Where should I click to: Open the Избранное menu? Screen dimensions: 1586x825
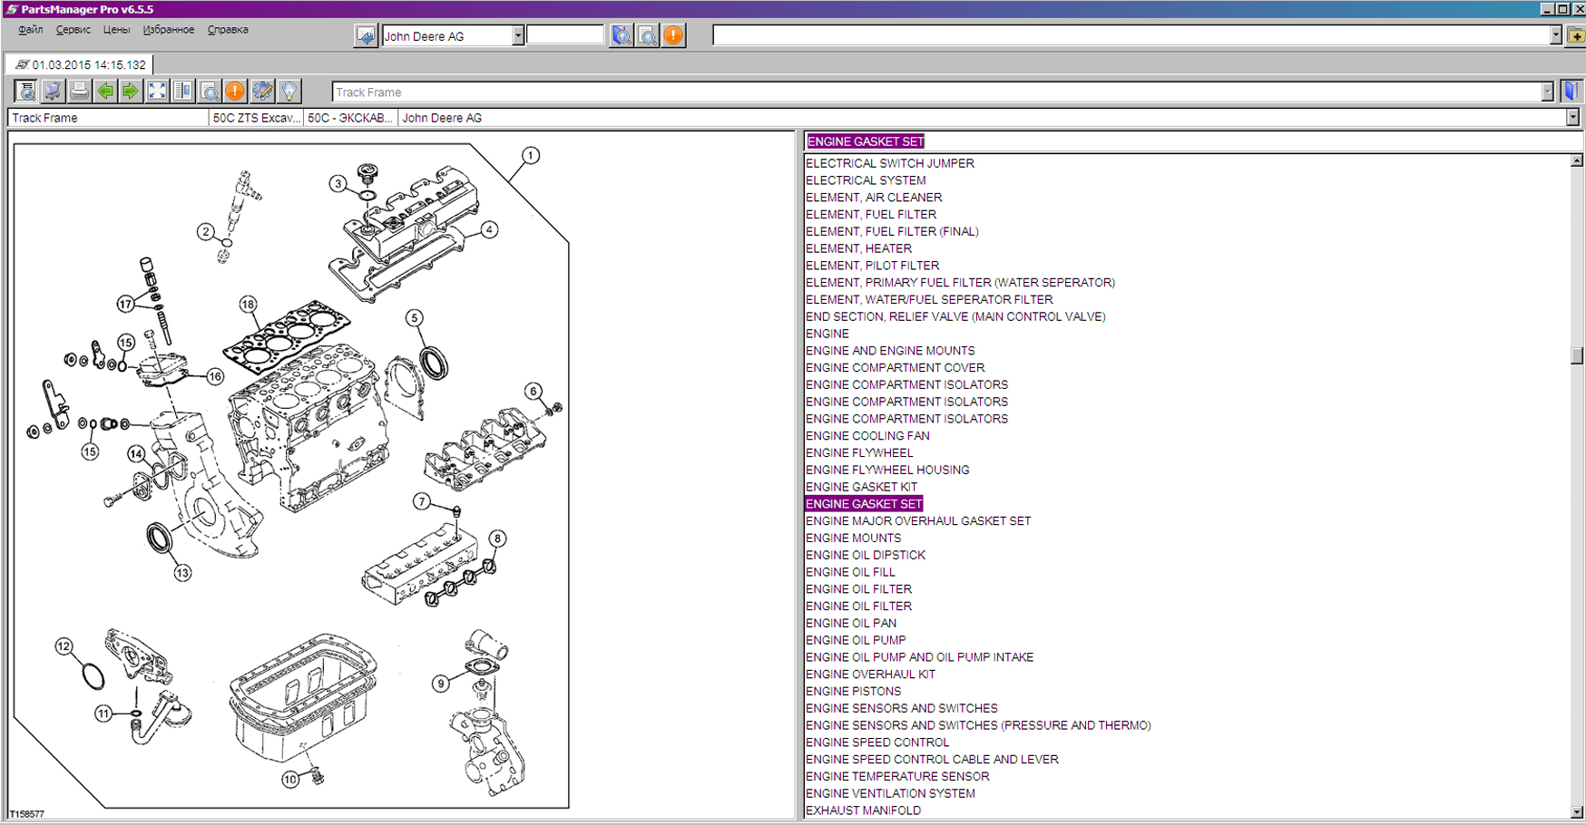point(168,30)
